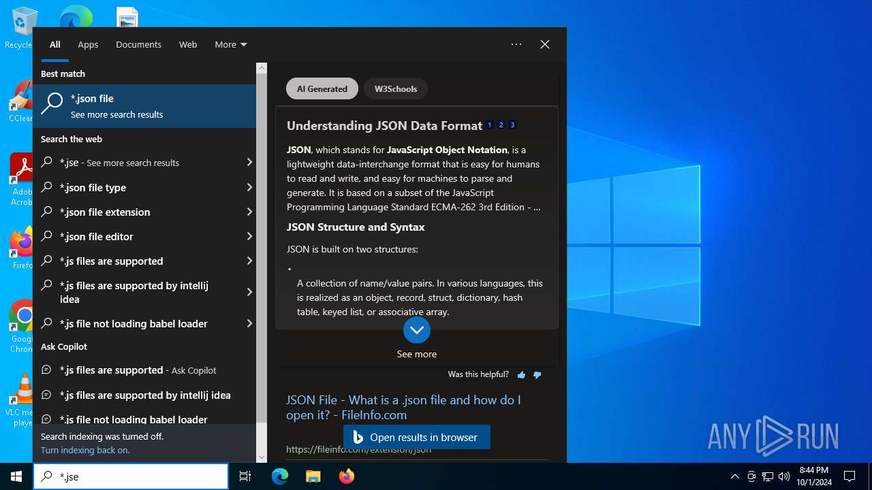The image size is (872, 490).
Task: Switch to the Web search tab
Action: (188, 44)
